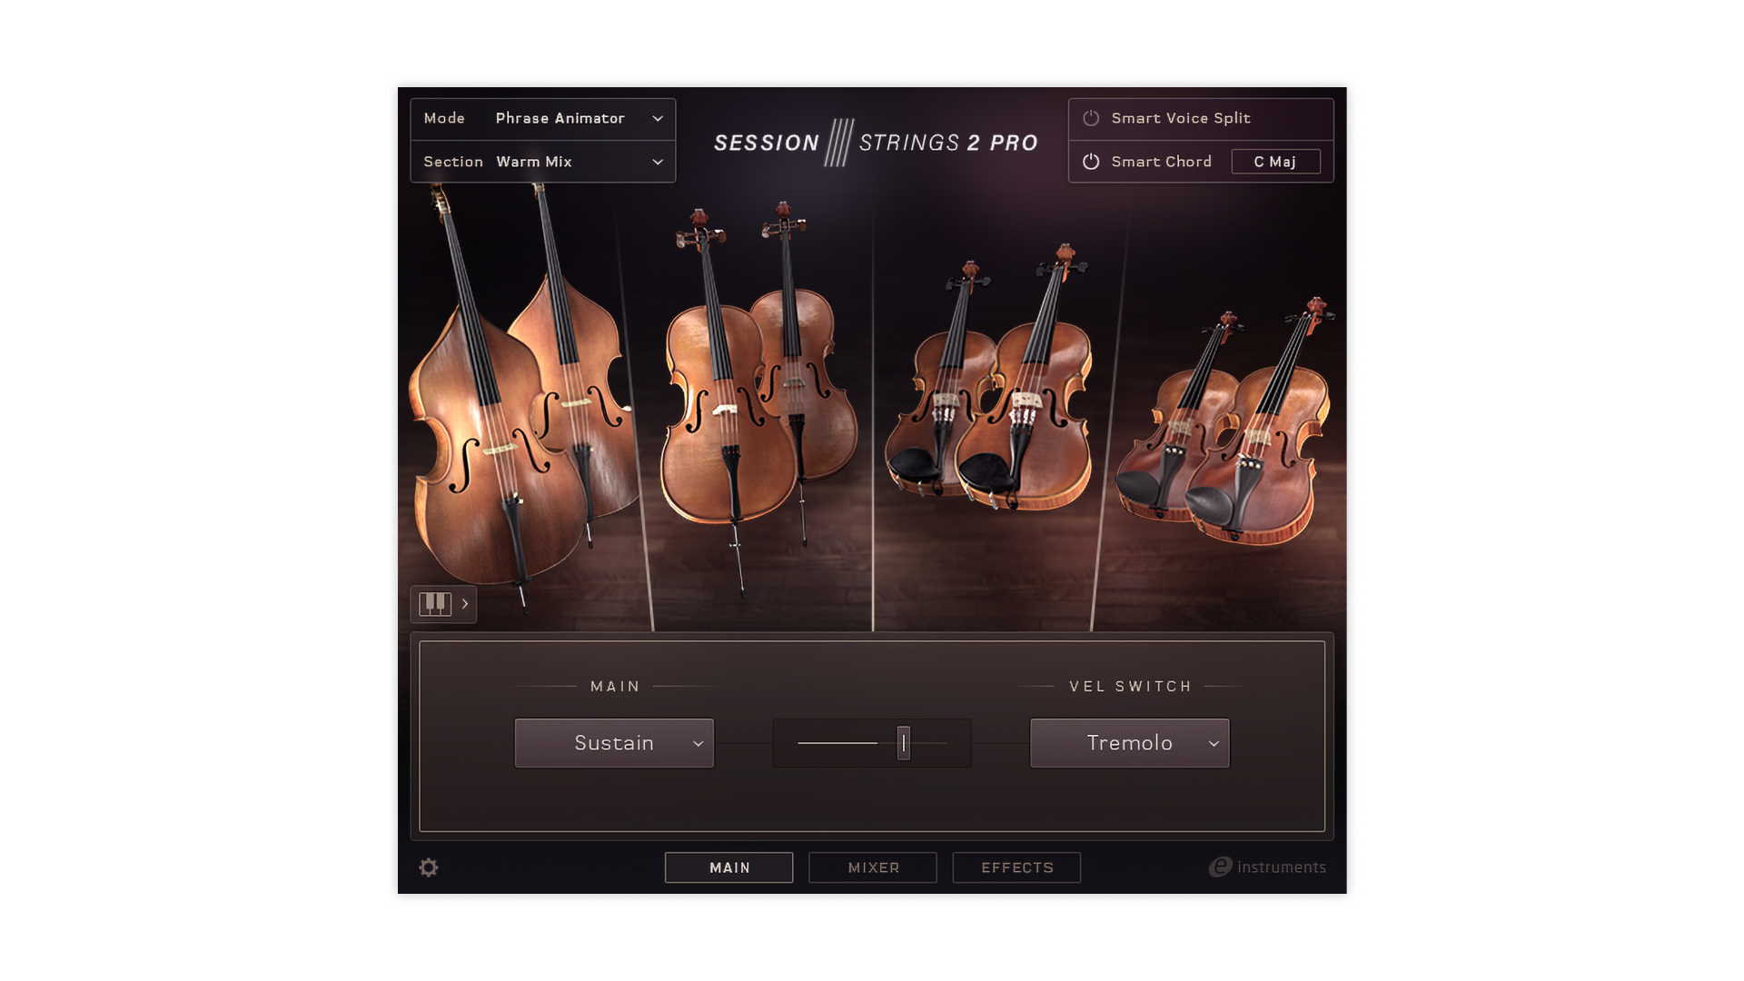Open the Tremolo vel switch dropdown
1744x981 pixels.
point(1129,743)
